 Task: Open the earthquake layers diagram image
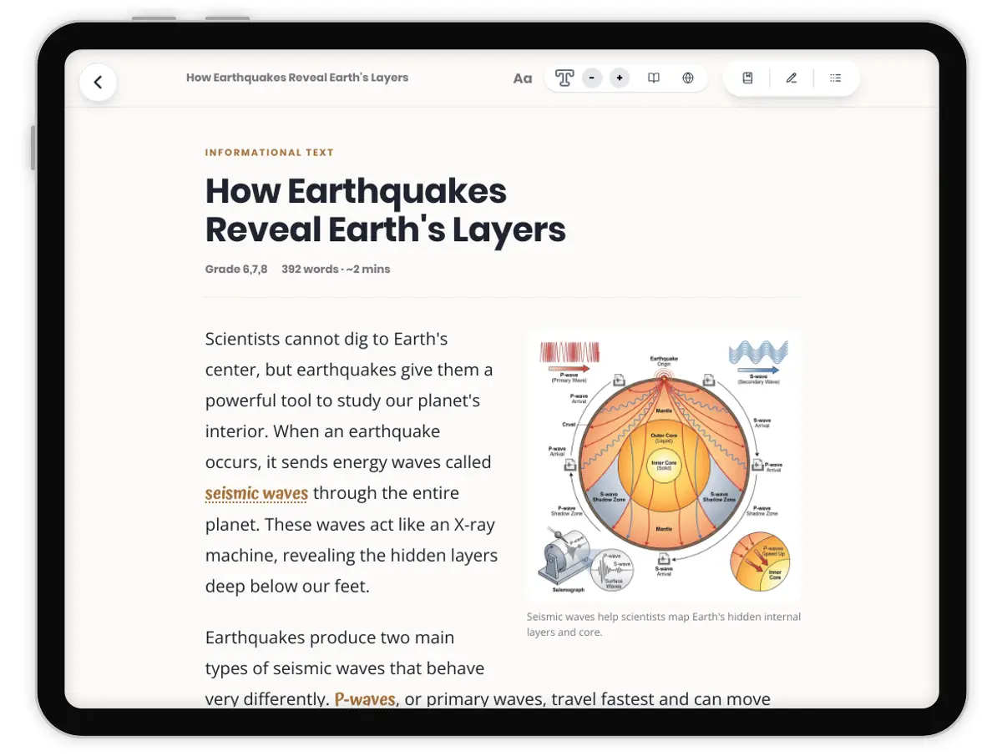coord(664,466)
